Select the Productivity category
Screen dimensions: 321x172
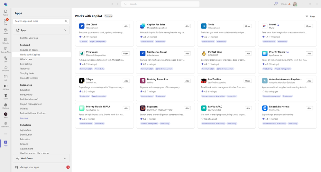(26, 95)
